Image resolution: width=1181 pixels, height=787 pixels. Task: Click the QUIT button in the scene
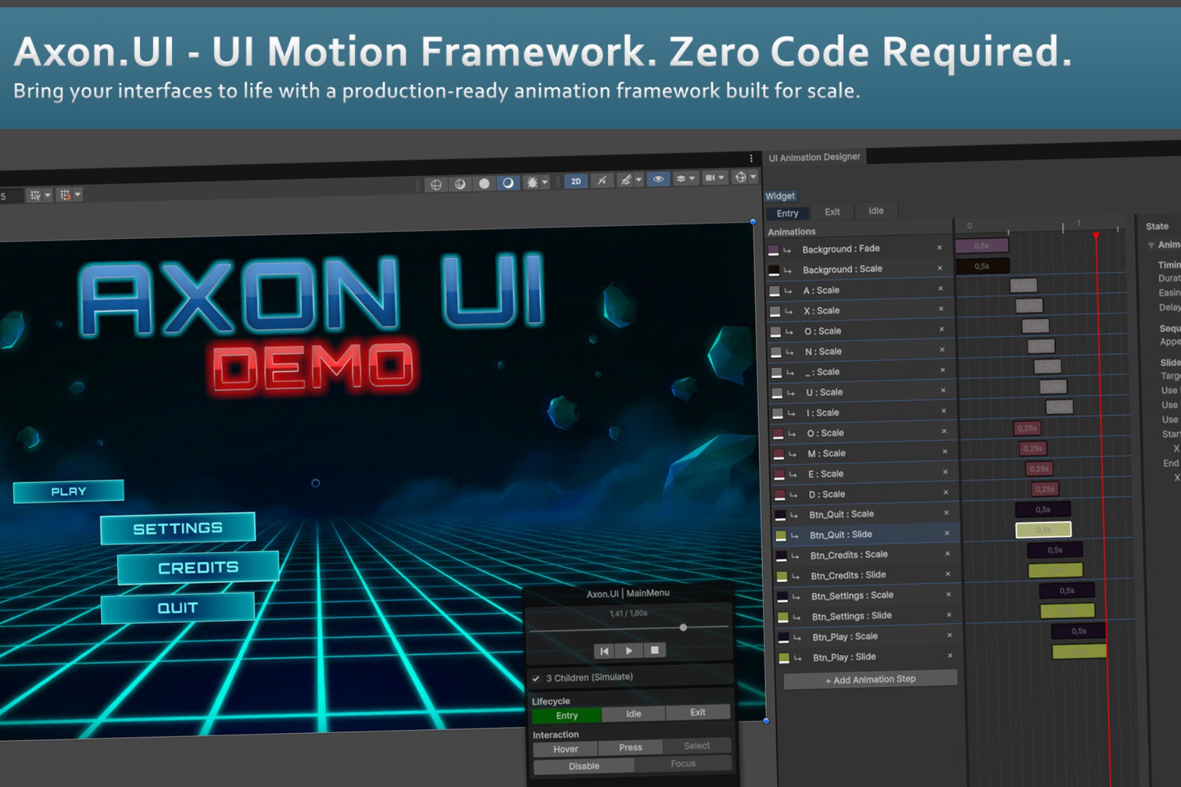[177, 608]
